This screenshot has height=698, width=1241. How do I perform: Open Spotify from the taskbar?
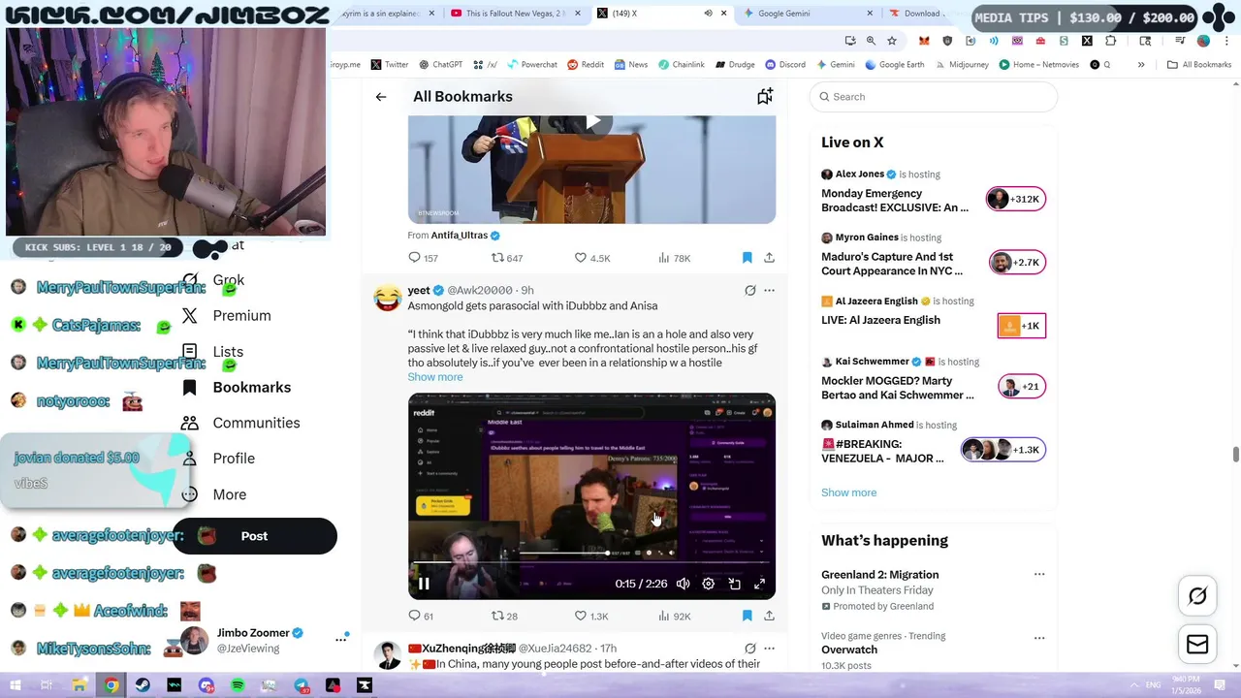click(238, 685)
